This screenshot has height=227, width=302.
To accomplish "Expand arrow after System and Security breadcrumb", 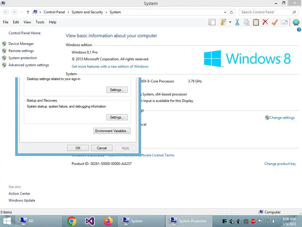I will [x=106, y=12].
